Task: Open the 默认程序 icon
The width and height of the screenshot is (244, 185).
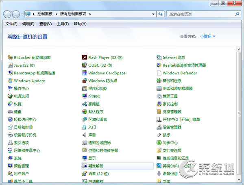Action: tap(85, 111)
